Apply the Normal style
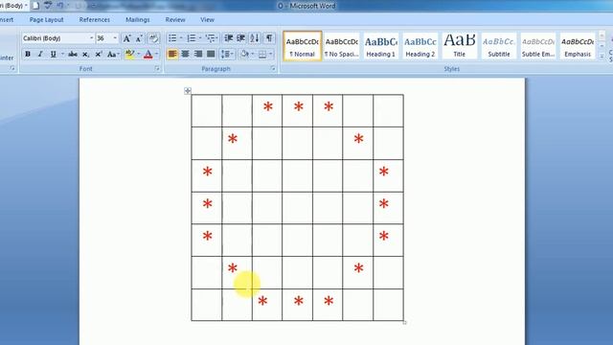Image resolution: width=613 pixels, height=345 pixels. point(303,46)
